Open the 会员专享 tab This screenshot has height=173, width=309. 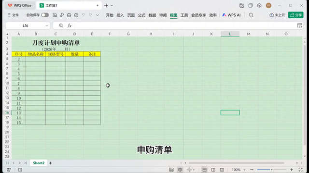point(198,15)
